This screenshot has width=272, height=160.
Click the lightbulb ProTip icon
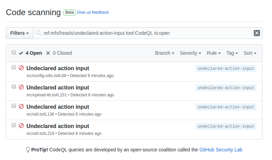[x=28, y=150]
